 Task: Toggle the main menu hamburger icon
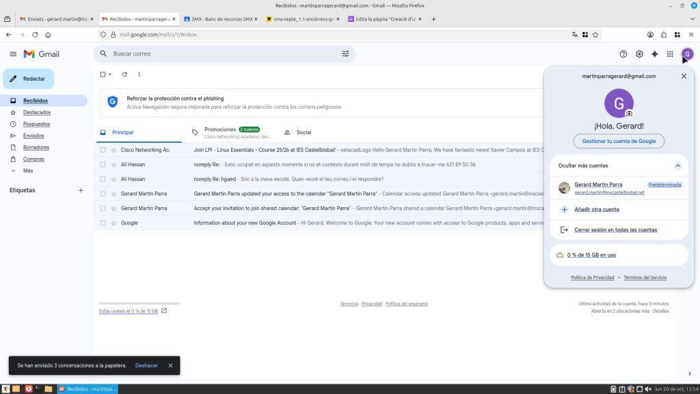pyautogui.click(x=13, y=54)
